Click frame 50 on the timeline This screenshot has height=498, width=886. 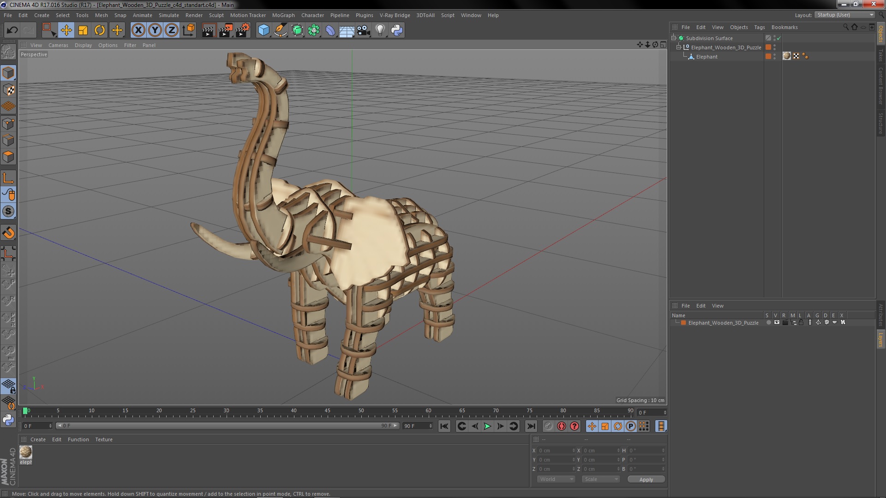[x=361, y=411]
